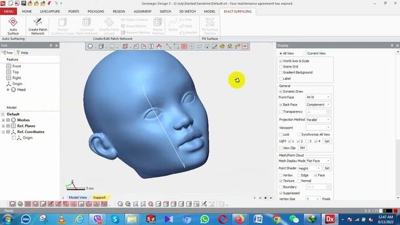Click the paintbrush selection icon in viewport toolbar

(214, 46)
